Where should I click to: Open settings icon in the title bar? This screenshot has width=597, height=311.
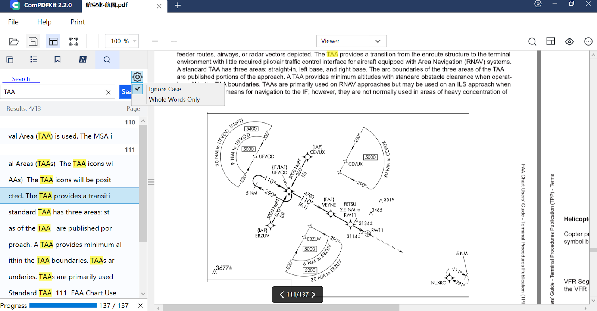coord(538,4)
